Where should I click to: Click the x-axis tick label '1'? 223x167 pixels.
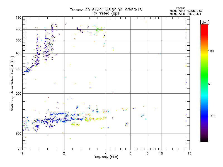22,153
